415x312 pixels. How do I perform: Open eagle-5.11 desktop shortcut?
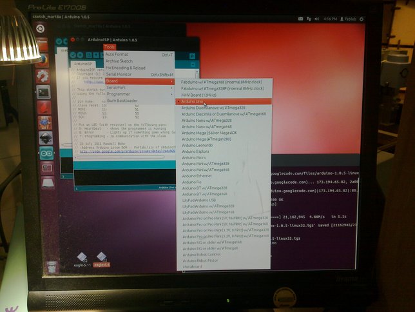tap(82, 260)
